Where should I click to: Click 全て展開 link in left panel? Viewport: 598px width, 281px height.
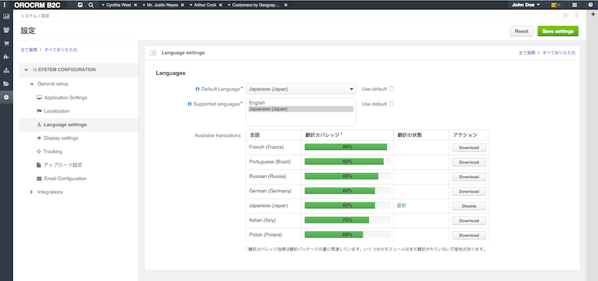[x=29, y=50]
